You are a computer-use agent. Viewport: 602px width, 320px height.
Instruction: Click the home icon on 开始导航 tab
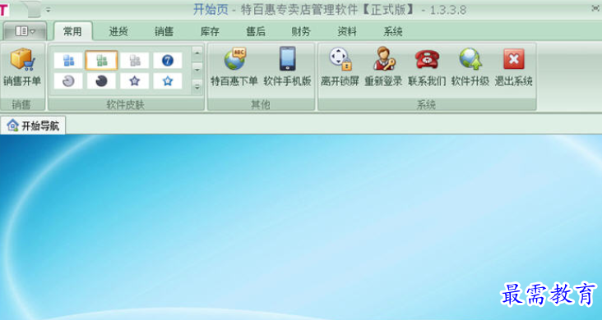point(12,126)
